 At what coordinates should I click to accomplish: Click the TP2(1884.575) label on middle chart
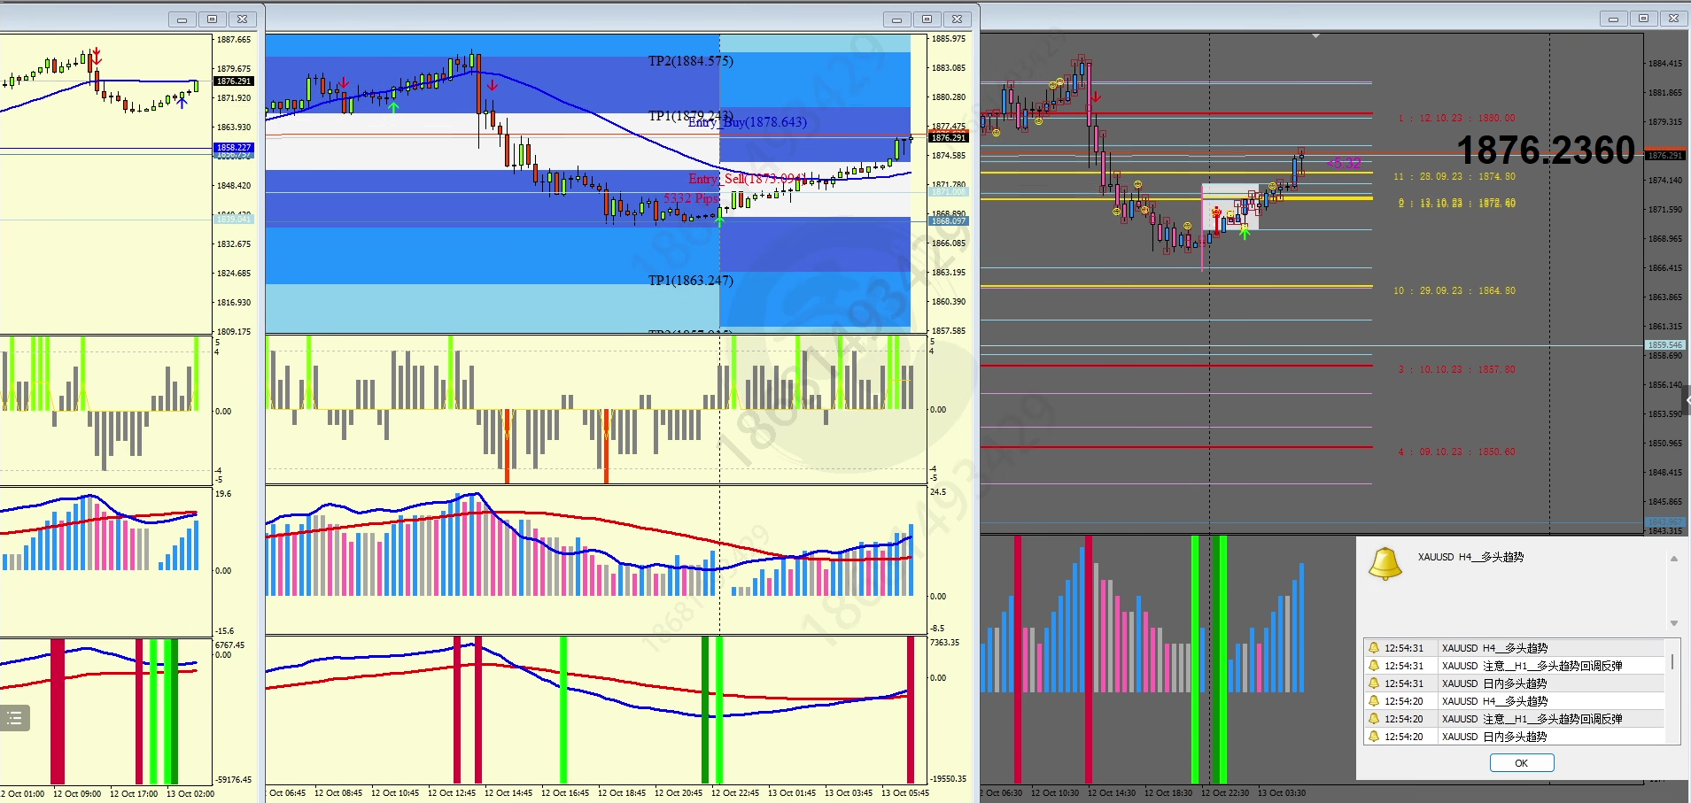click(691, 61)
